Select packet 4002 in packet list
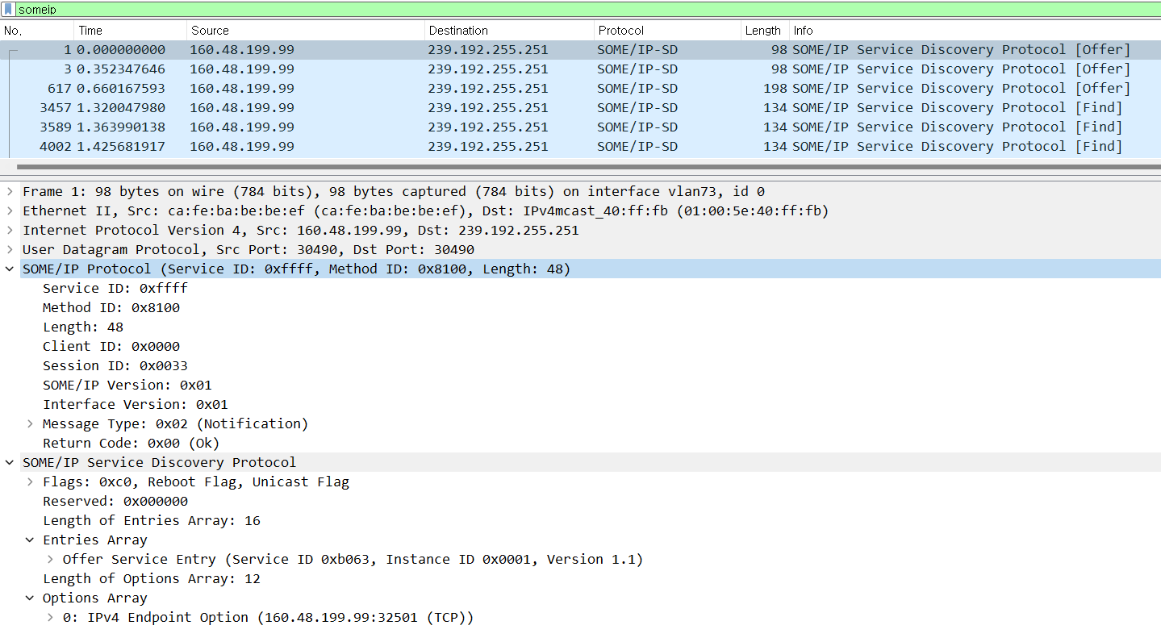1161x642 pixels. [580, 147]
